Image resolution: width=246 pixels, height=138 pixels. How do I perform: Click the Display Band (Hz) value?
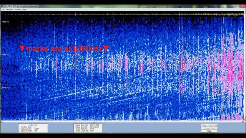pyautogui.click(x=95, y=125)
